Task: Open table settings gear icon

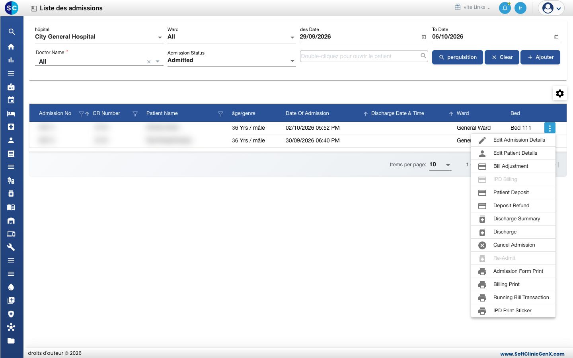Action: [560, 93]
